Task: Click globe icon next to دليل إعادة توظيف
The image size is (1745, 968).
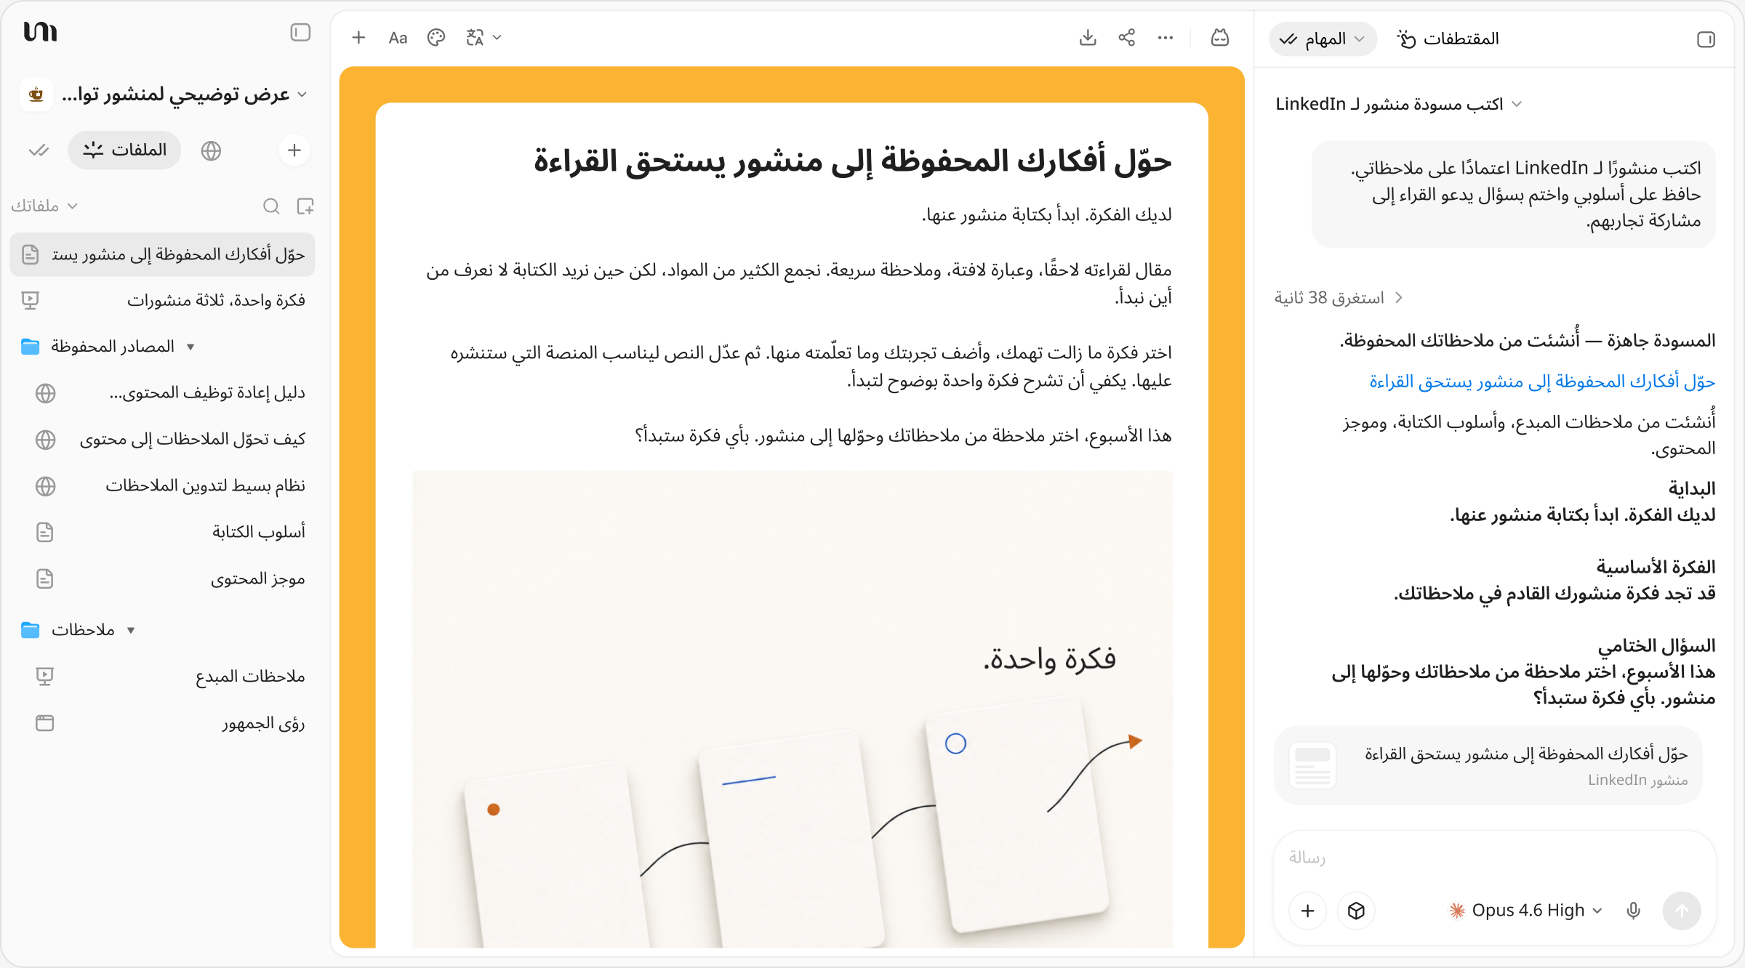Action: (x=46, y=393)
